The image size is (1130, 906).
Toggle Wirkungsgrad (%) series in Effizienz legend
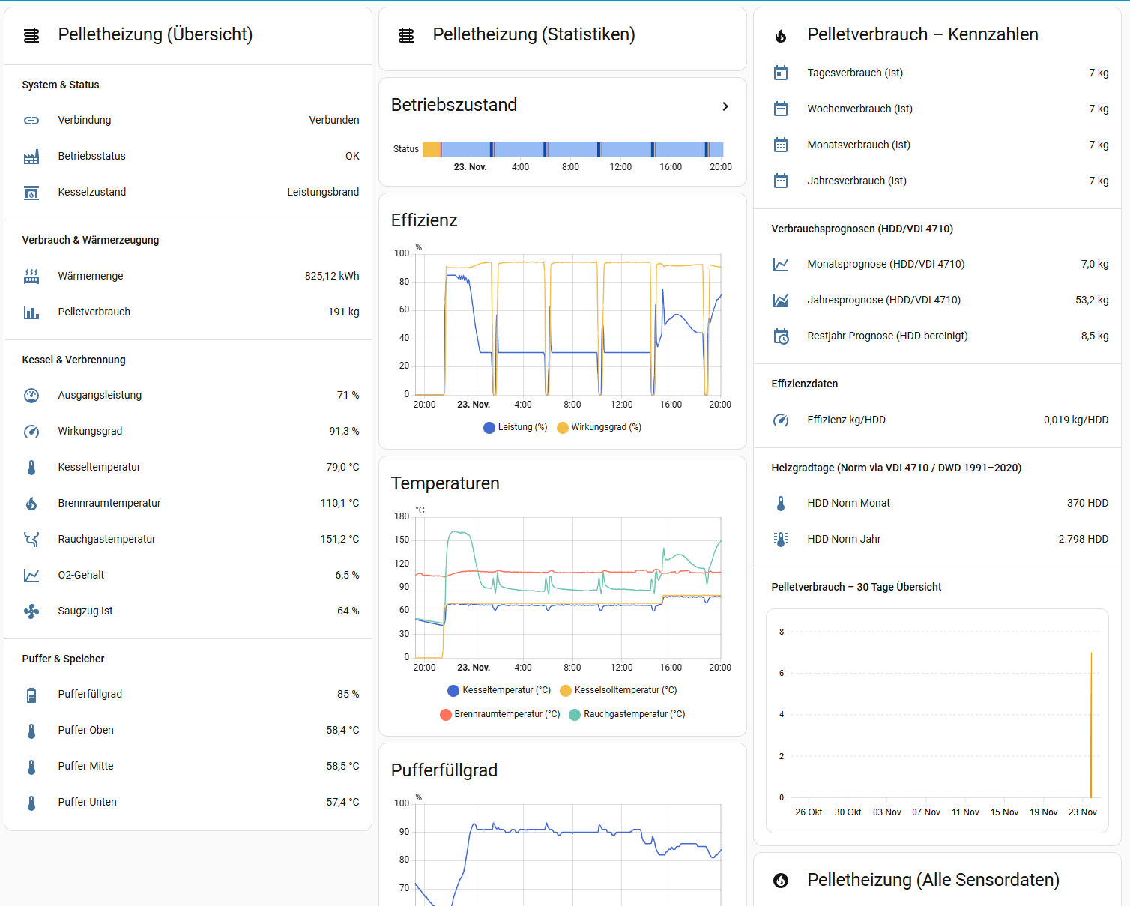click(x=599, y=428)
